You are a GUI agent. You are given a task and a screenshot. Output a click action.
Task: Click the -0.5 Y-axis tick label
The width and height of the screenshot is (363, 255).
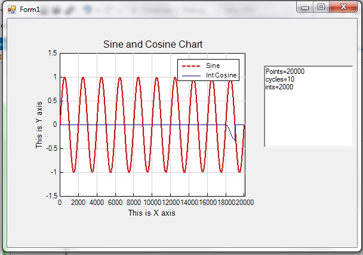[x=51, y=148]
